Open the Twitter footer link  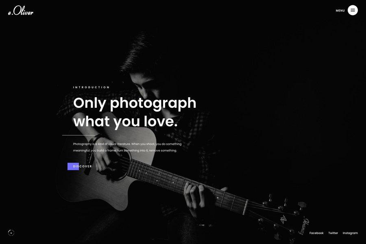pos(333,233)
